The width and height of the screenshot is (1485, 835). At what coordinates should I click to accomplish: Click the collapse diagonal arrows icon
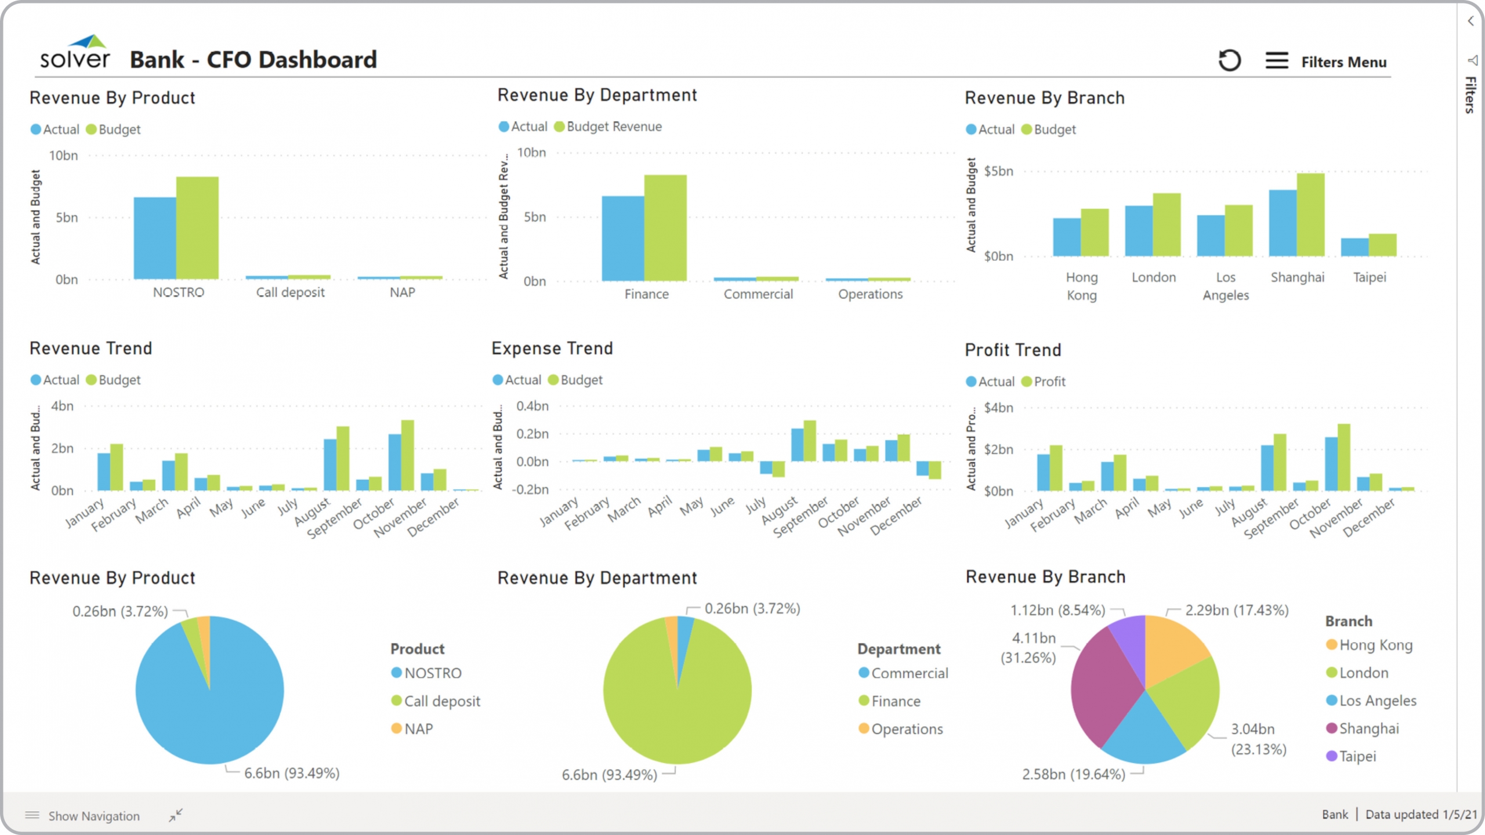176,815
